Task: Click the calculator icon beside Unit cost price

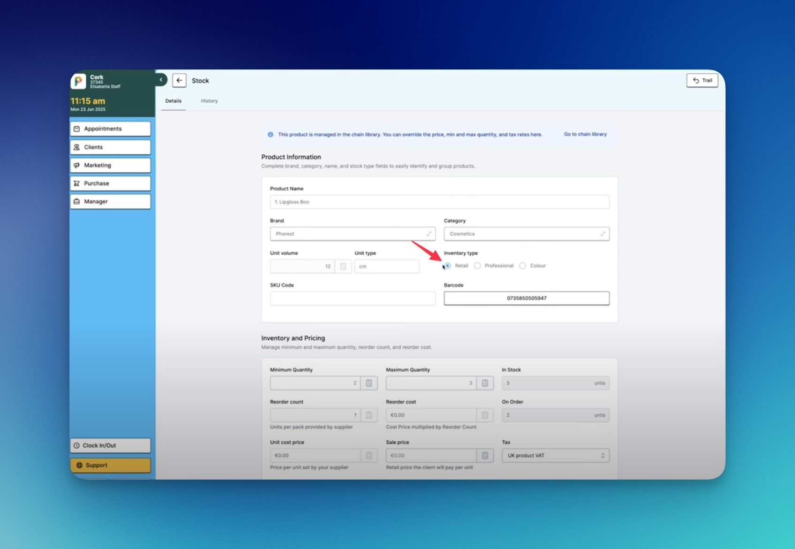Action: [x=369, y=456]
